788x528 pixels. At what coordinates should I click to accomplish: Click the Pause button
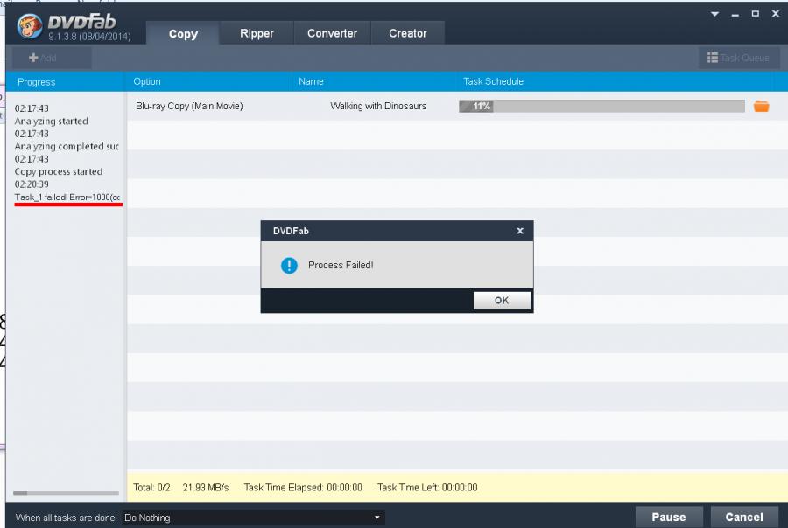click(669, 517)
